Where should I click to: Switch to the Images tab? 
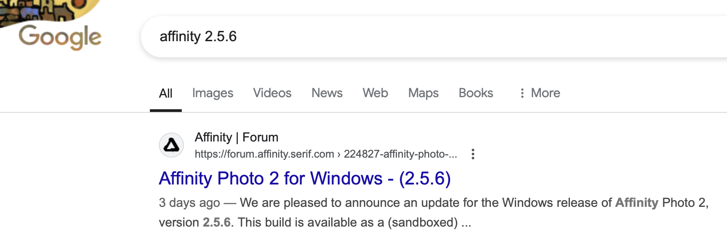[x=213, y=93]
